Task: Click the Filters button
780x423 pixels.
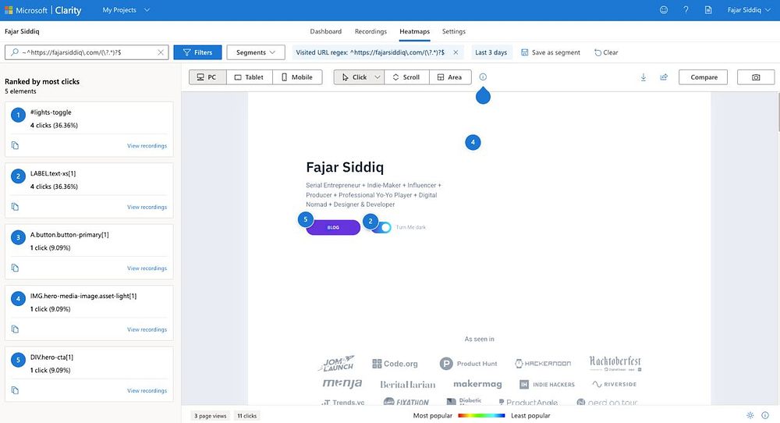Action: [197, 52]
